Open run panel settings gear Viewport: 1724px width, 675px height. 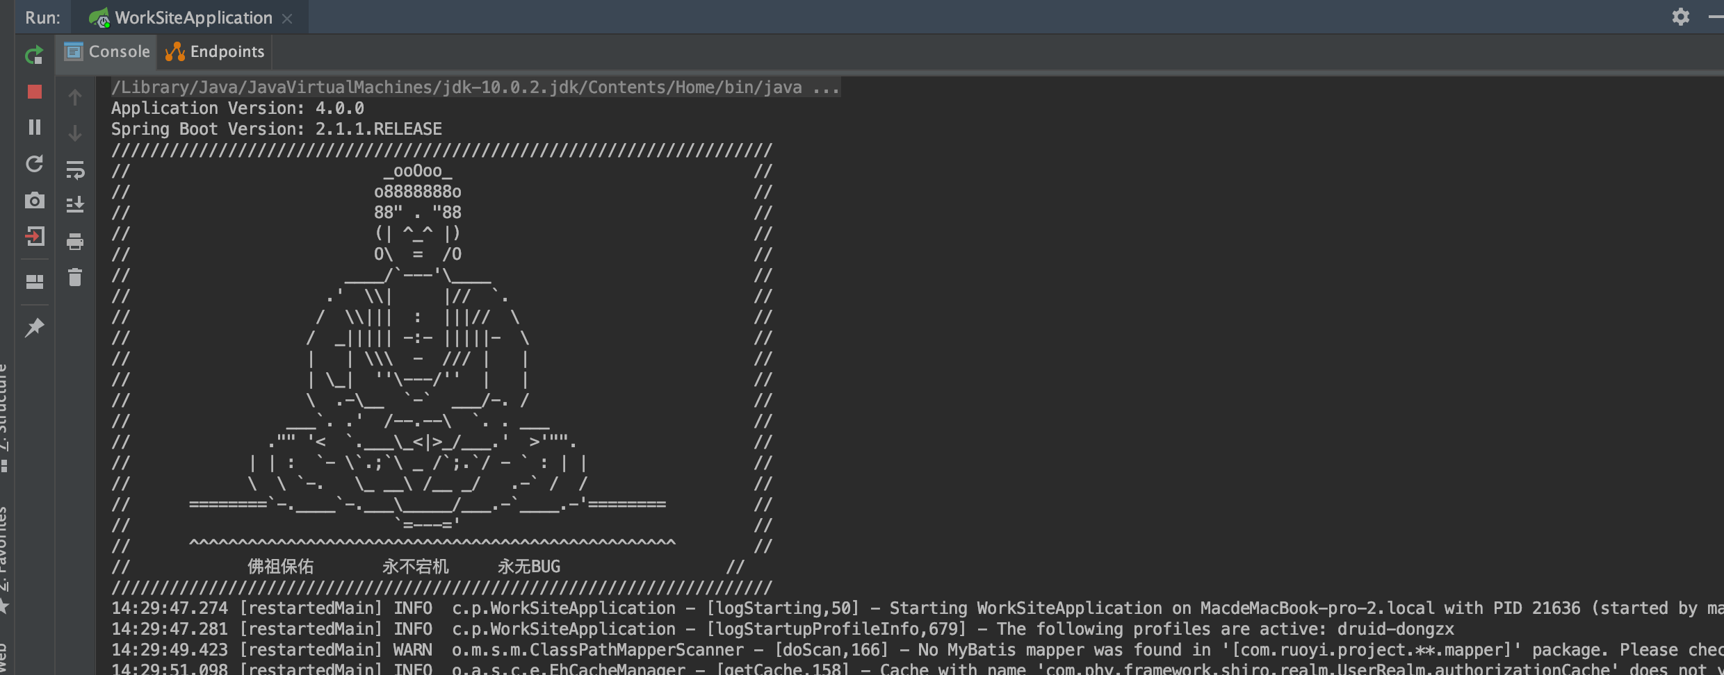click(x=1680, y=17)
